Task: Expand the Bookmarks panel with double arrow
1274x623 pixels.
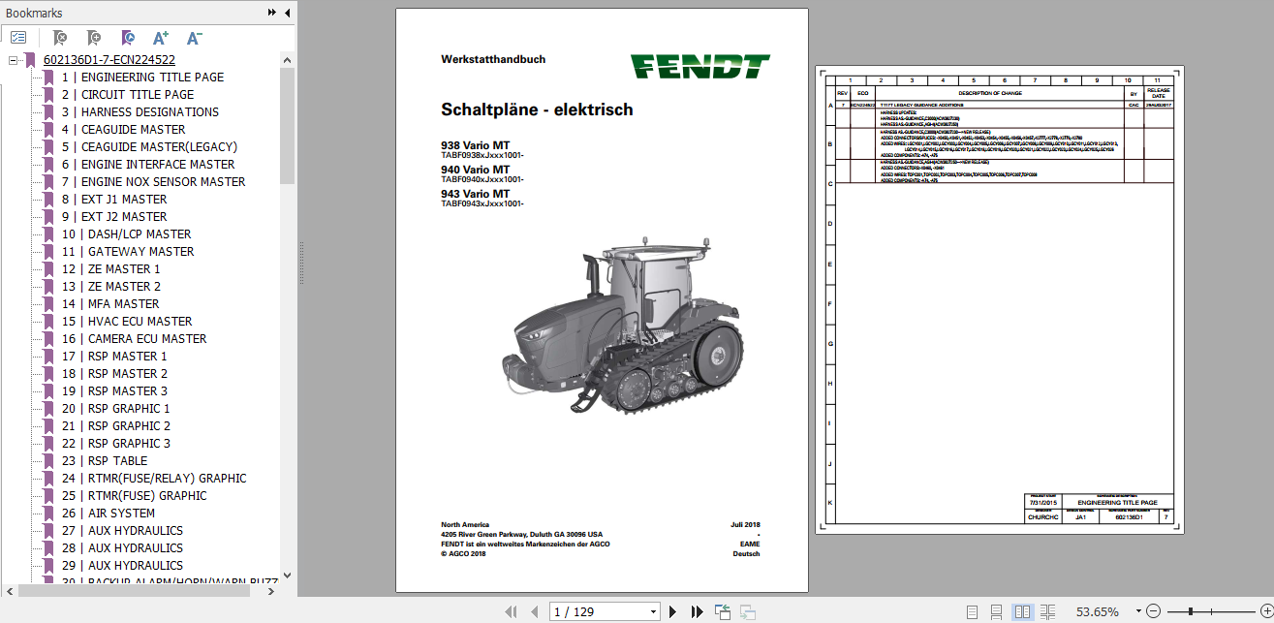Action: click(x=272, y=13)
